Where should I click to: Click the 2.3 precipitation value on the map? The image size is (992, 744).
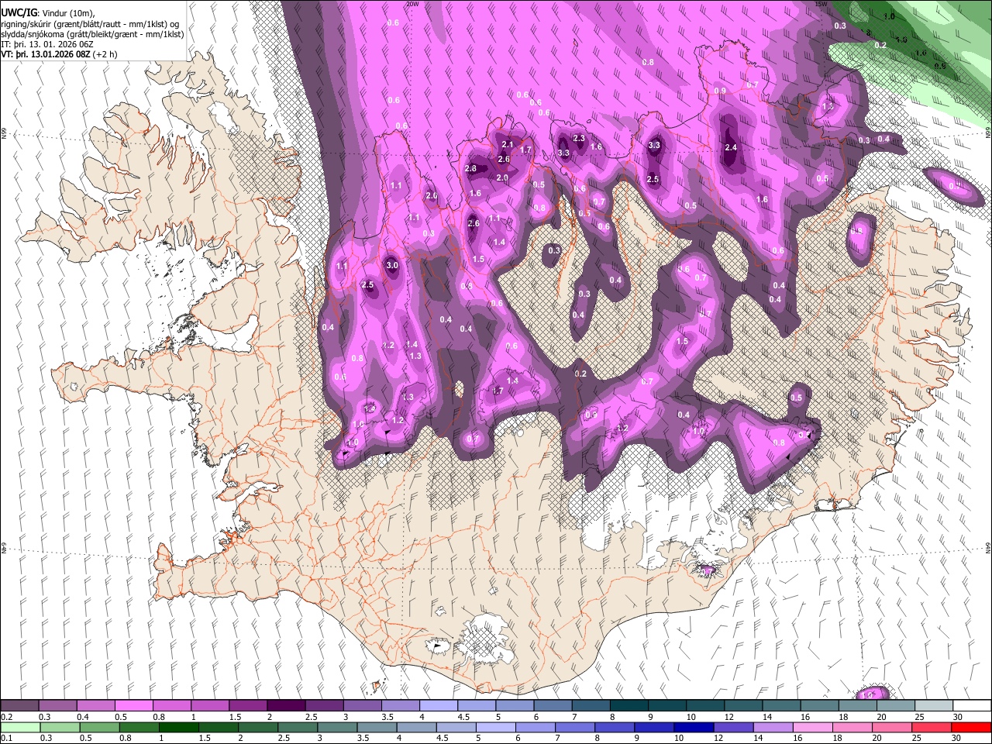click(579, 138)
